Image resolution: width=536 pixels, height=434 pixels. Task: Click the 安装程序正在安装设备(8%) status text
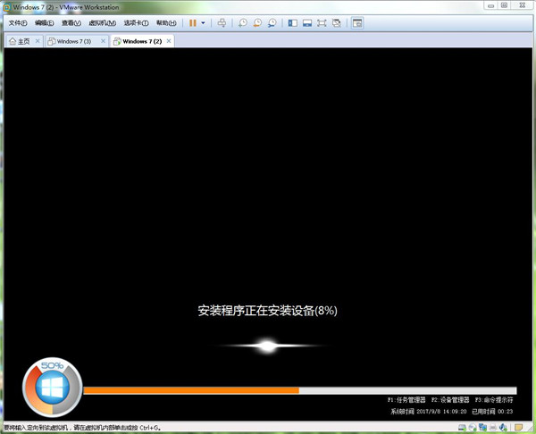click(268, 311)
